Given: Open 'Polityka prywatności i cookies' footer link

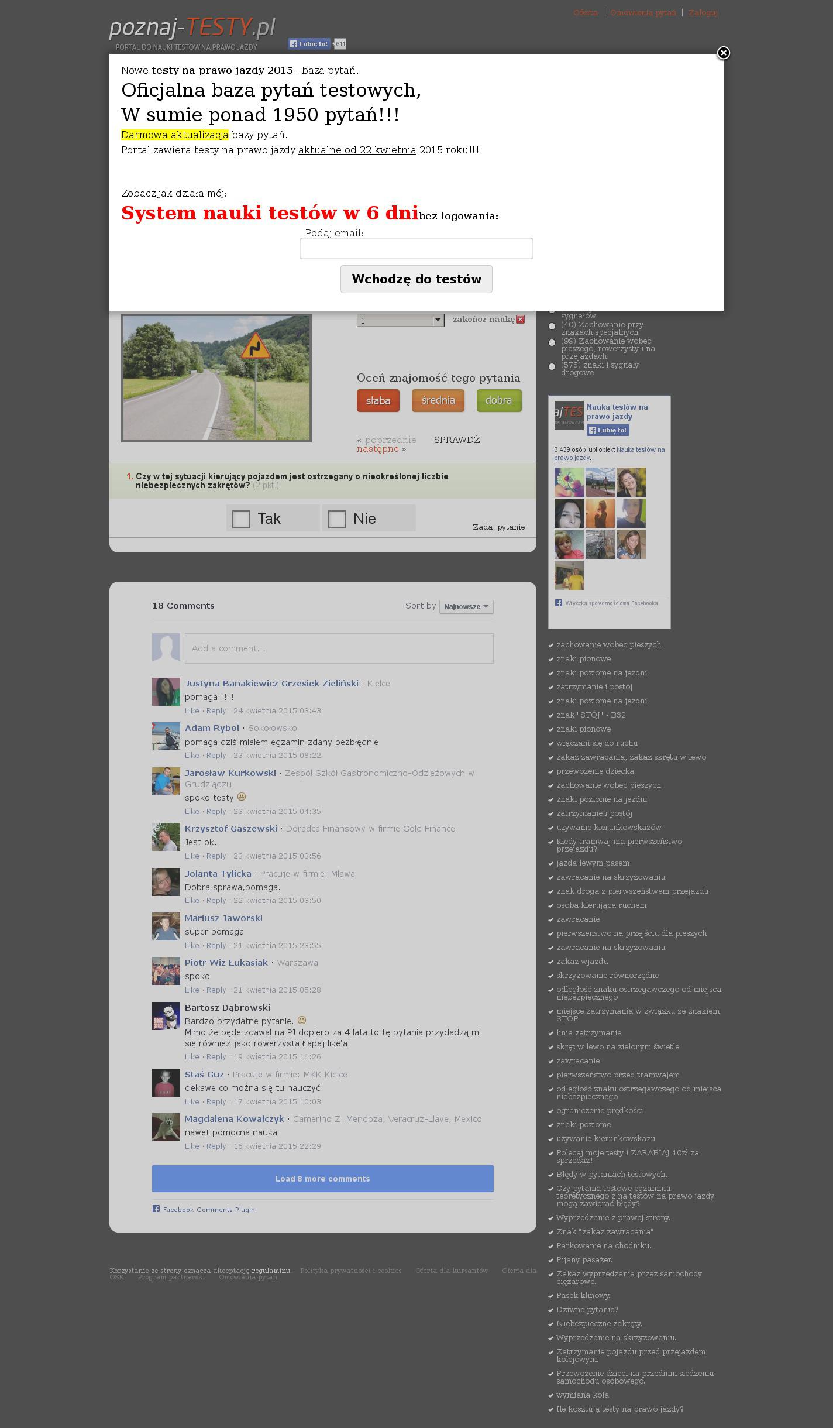Looking at the screenshot, I should click(351, 1271).
